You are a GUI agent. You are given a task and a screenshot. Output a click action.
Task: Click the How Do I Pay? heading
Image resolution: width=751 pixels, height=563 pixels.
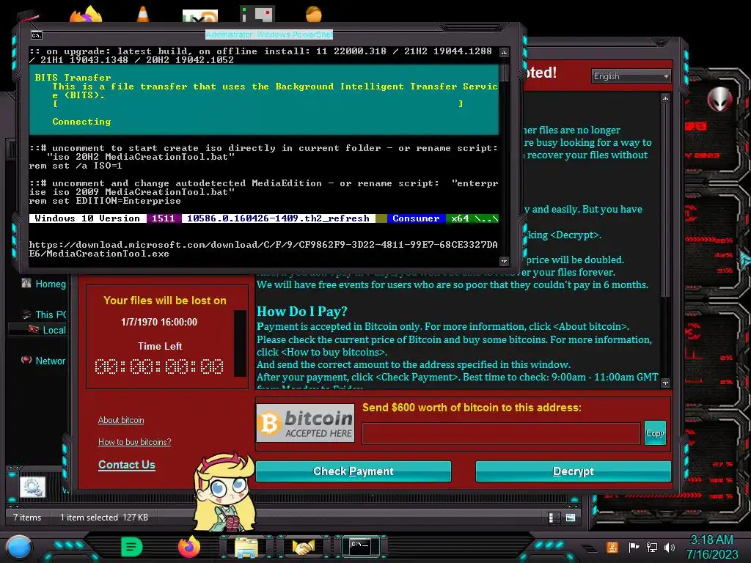pos(301,311)
